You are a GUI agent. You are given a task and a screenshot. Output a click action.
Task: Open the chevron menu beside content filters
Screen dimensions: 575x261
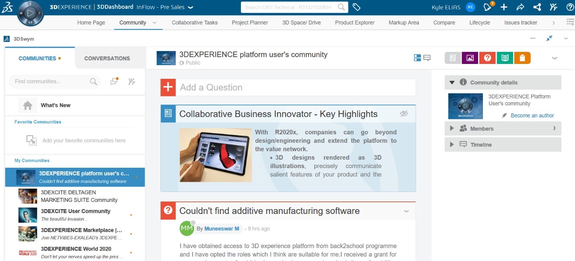coord(555,58)
